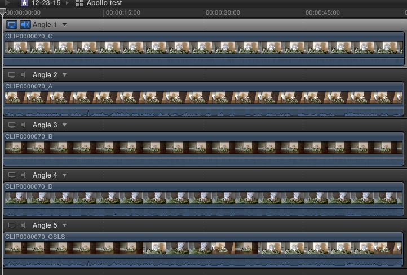Click the speaker icon for Angle 4
This screenshot has width=407, height=275.
coord(24,175)
